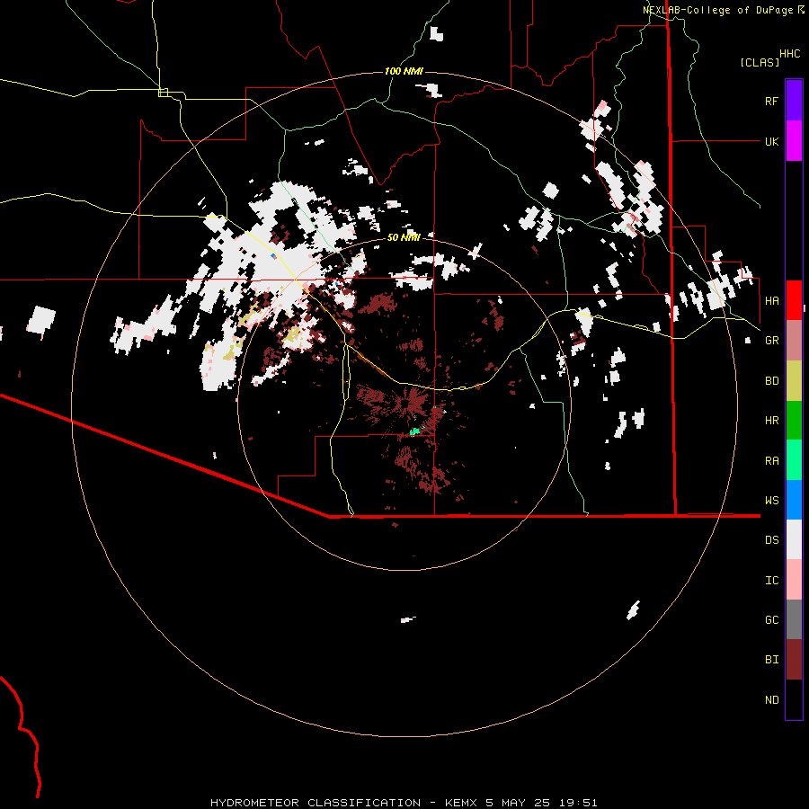809x809 pixels.
Task: Click the ND legend label
Action: 771,699
